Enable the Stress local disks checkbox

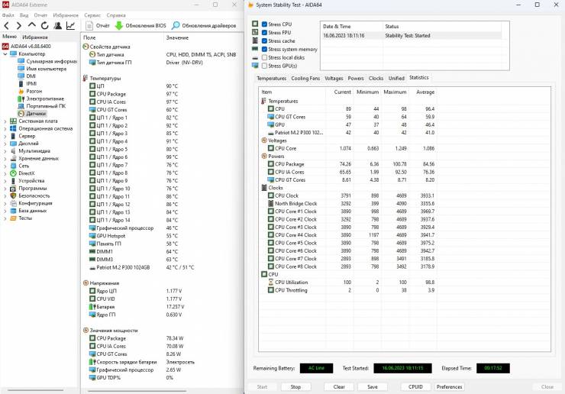tap(264, 57)
